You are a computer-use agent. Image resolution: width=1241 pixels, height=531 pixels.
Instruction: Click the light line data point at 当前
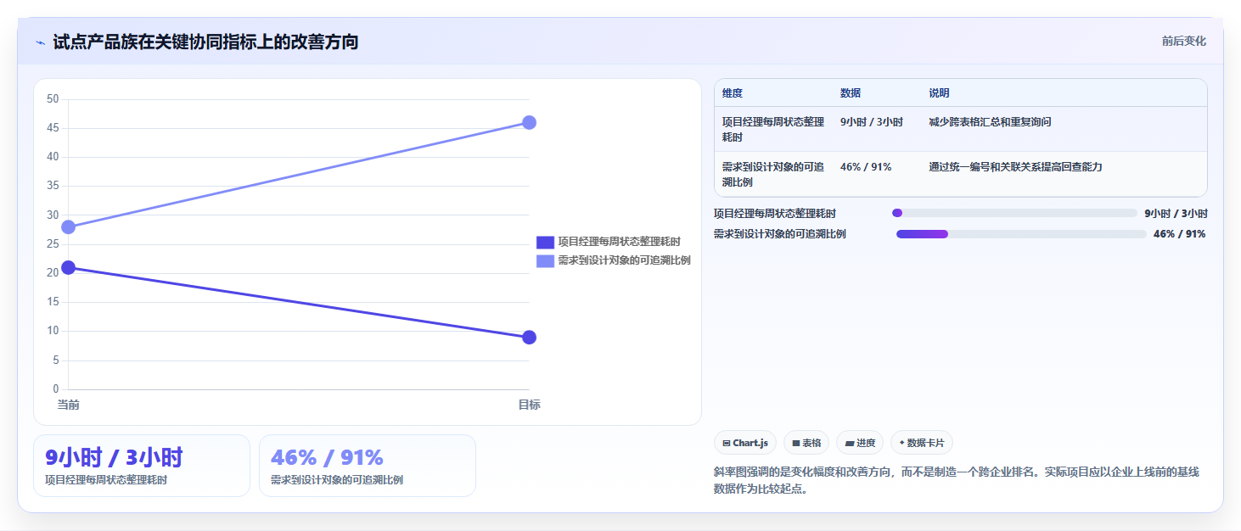(68, 227)
